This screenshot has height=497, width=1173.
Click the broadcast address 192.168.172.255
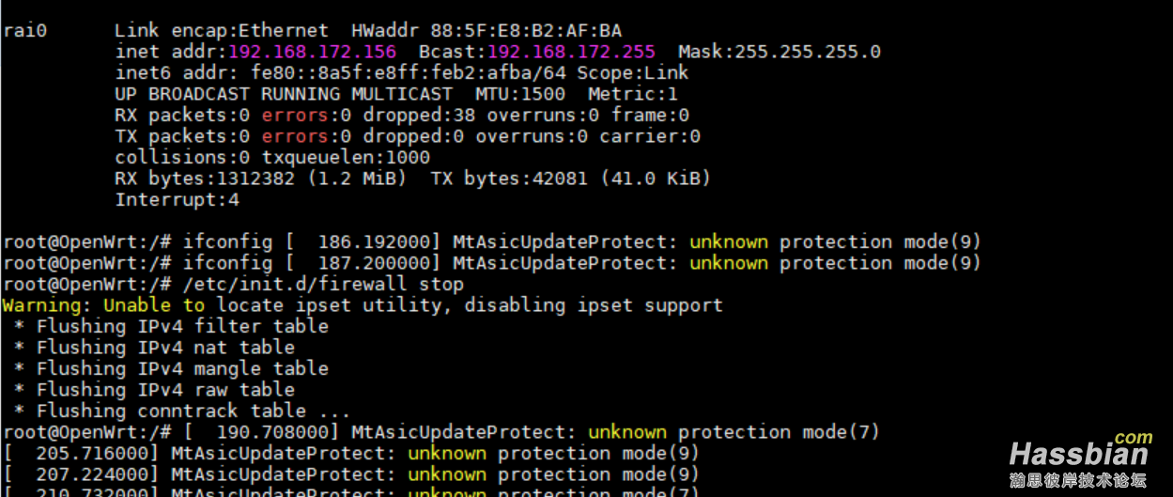(571, 52)
